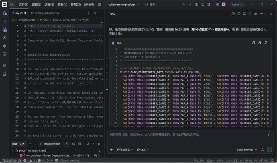Toggle the right side panel layout icon

tap(209, 4)
